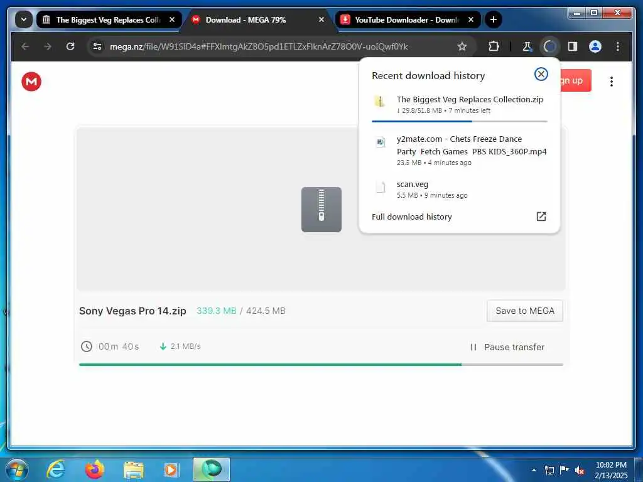643x482 pixels.
Task: Click the Sony Vegas Pro 14.zip filename
Action: click(132, 311)
